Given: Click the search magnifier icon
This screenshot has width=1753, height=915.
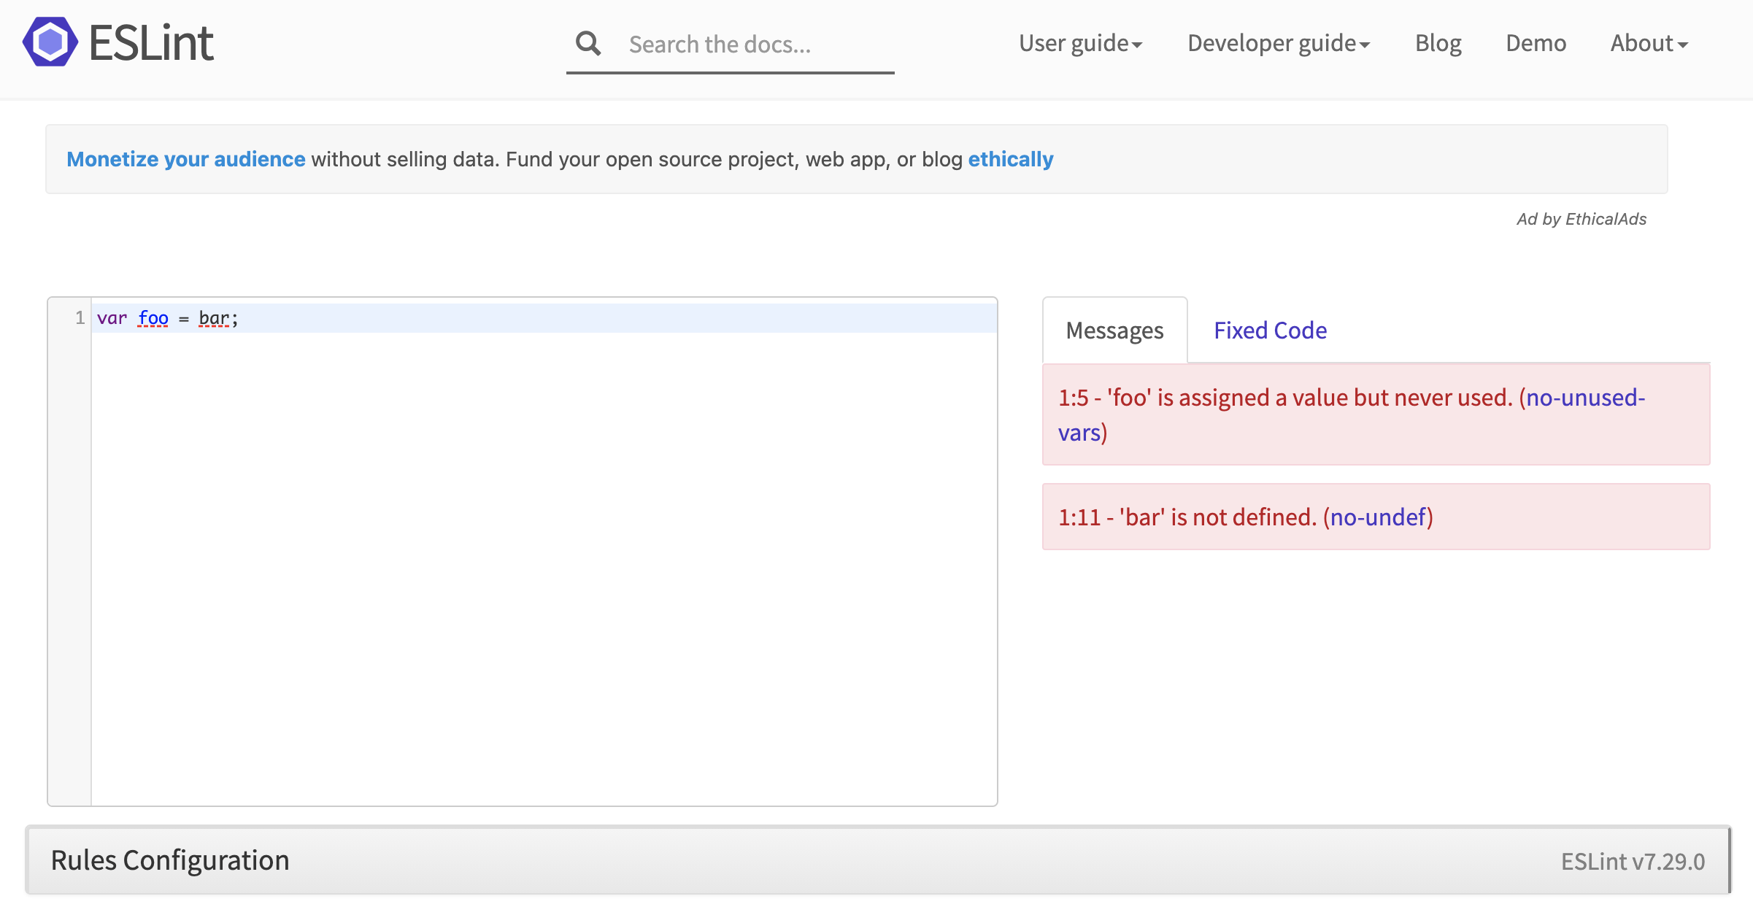Looking at the screenshot, I should pyautogui.click(x=588, y=44).
